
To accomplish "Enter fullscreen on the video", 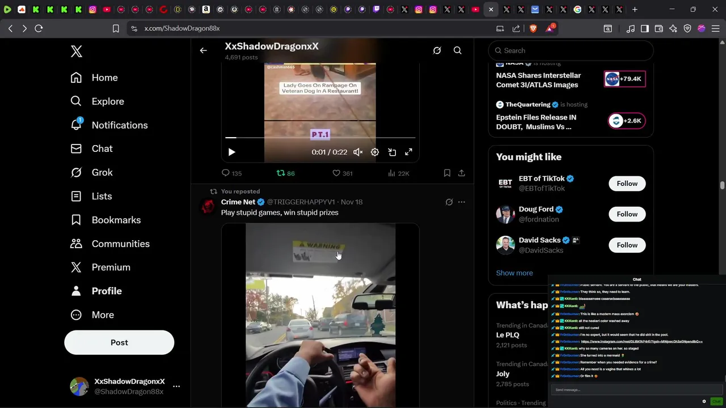I will tap(408, 152).
